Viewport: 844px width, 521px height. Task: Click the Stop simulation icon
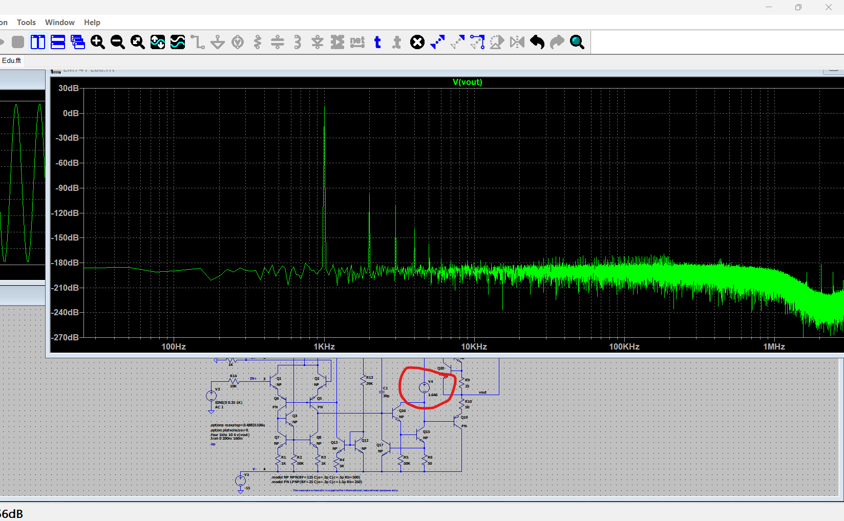tap(18, 42)
